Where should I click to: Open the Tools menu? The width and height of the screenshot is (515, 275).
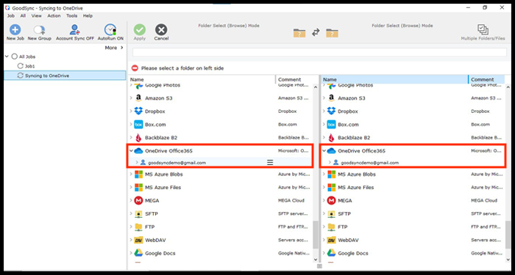coord(72,15)
